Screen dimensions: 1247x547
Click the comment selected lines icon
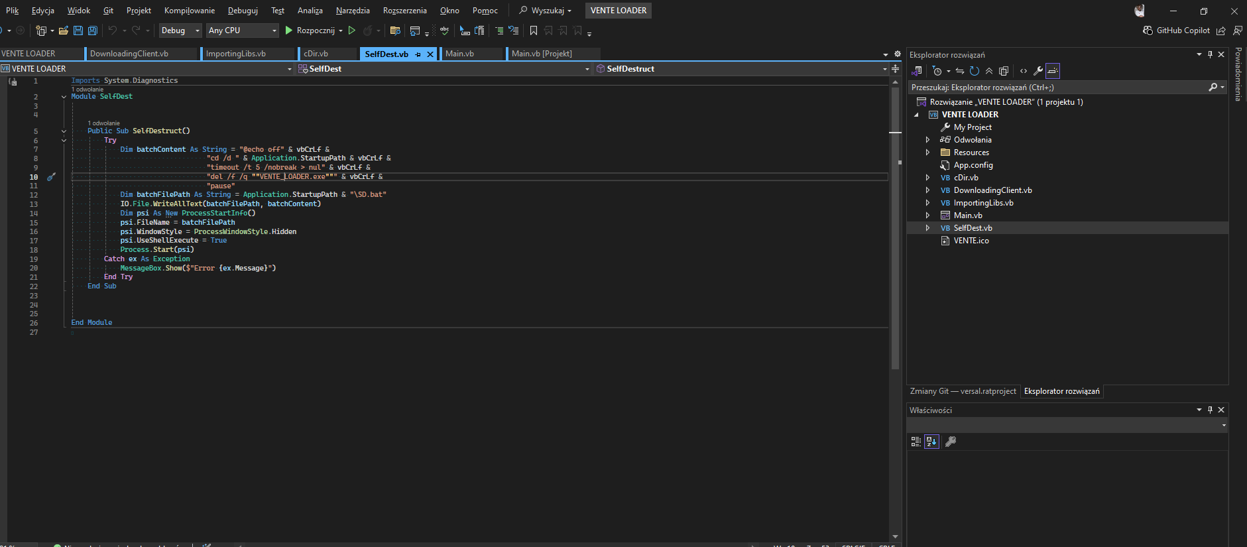coord(499,30)
